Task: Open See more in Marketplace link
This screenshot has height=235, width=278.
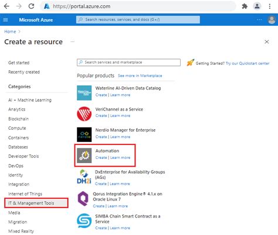Action: (x=140, y=75)
